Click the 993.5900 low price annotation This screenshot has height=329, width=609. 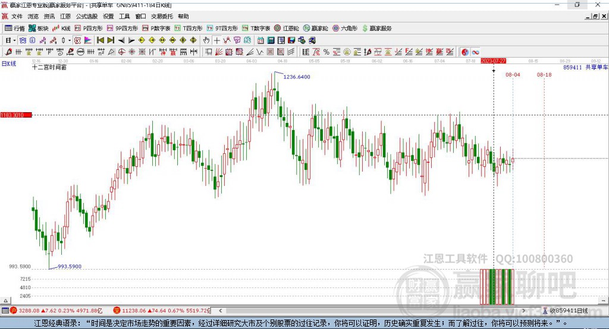[x=70, y=267]
